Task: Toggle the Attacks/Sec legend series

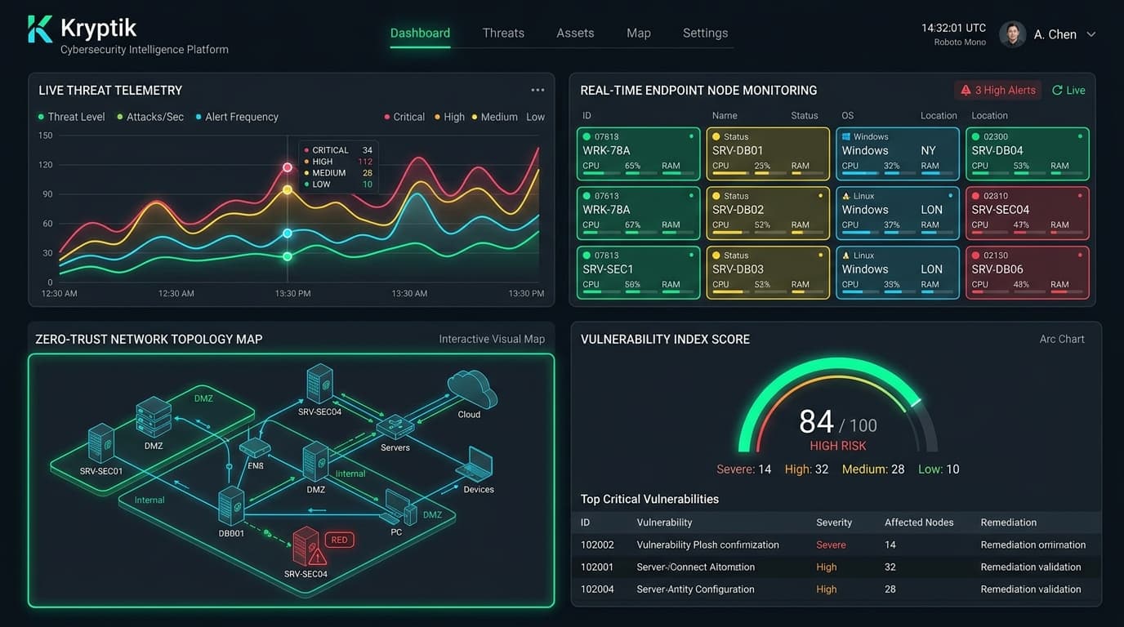Action: click(x=150, y=117)
